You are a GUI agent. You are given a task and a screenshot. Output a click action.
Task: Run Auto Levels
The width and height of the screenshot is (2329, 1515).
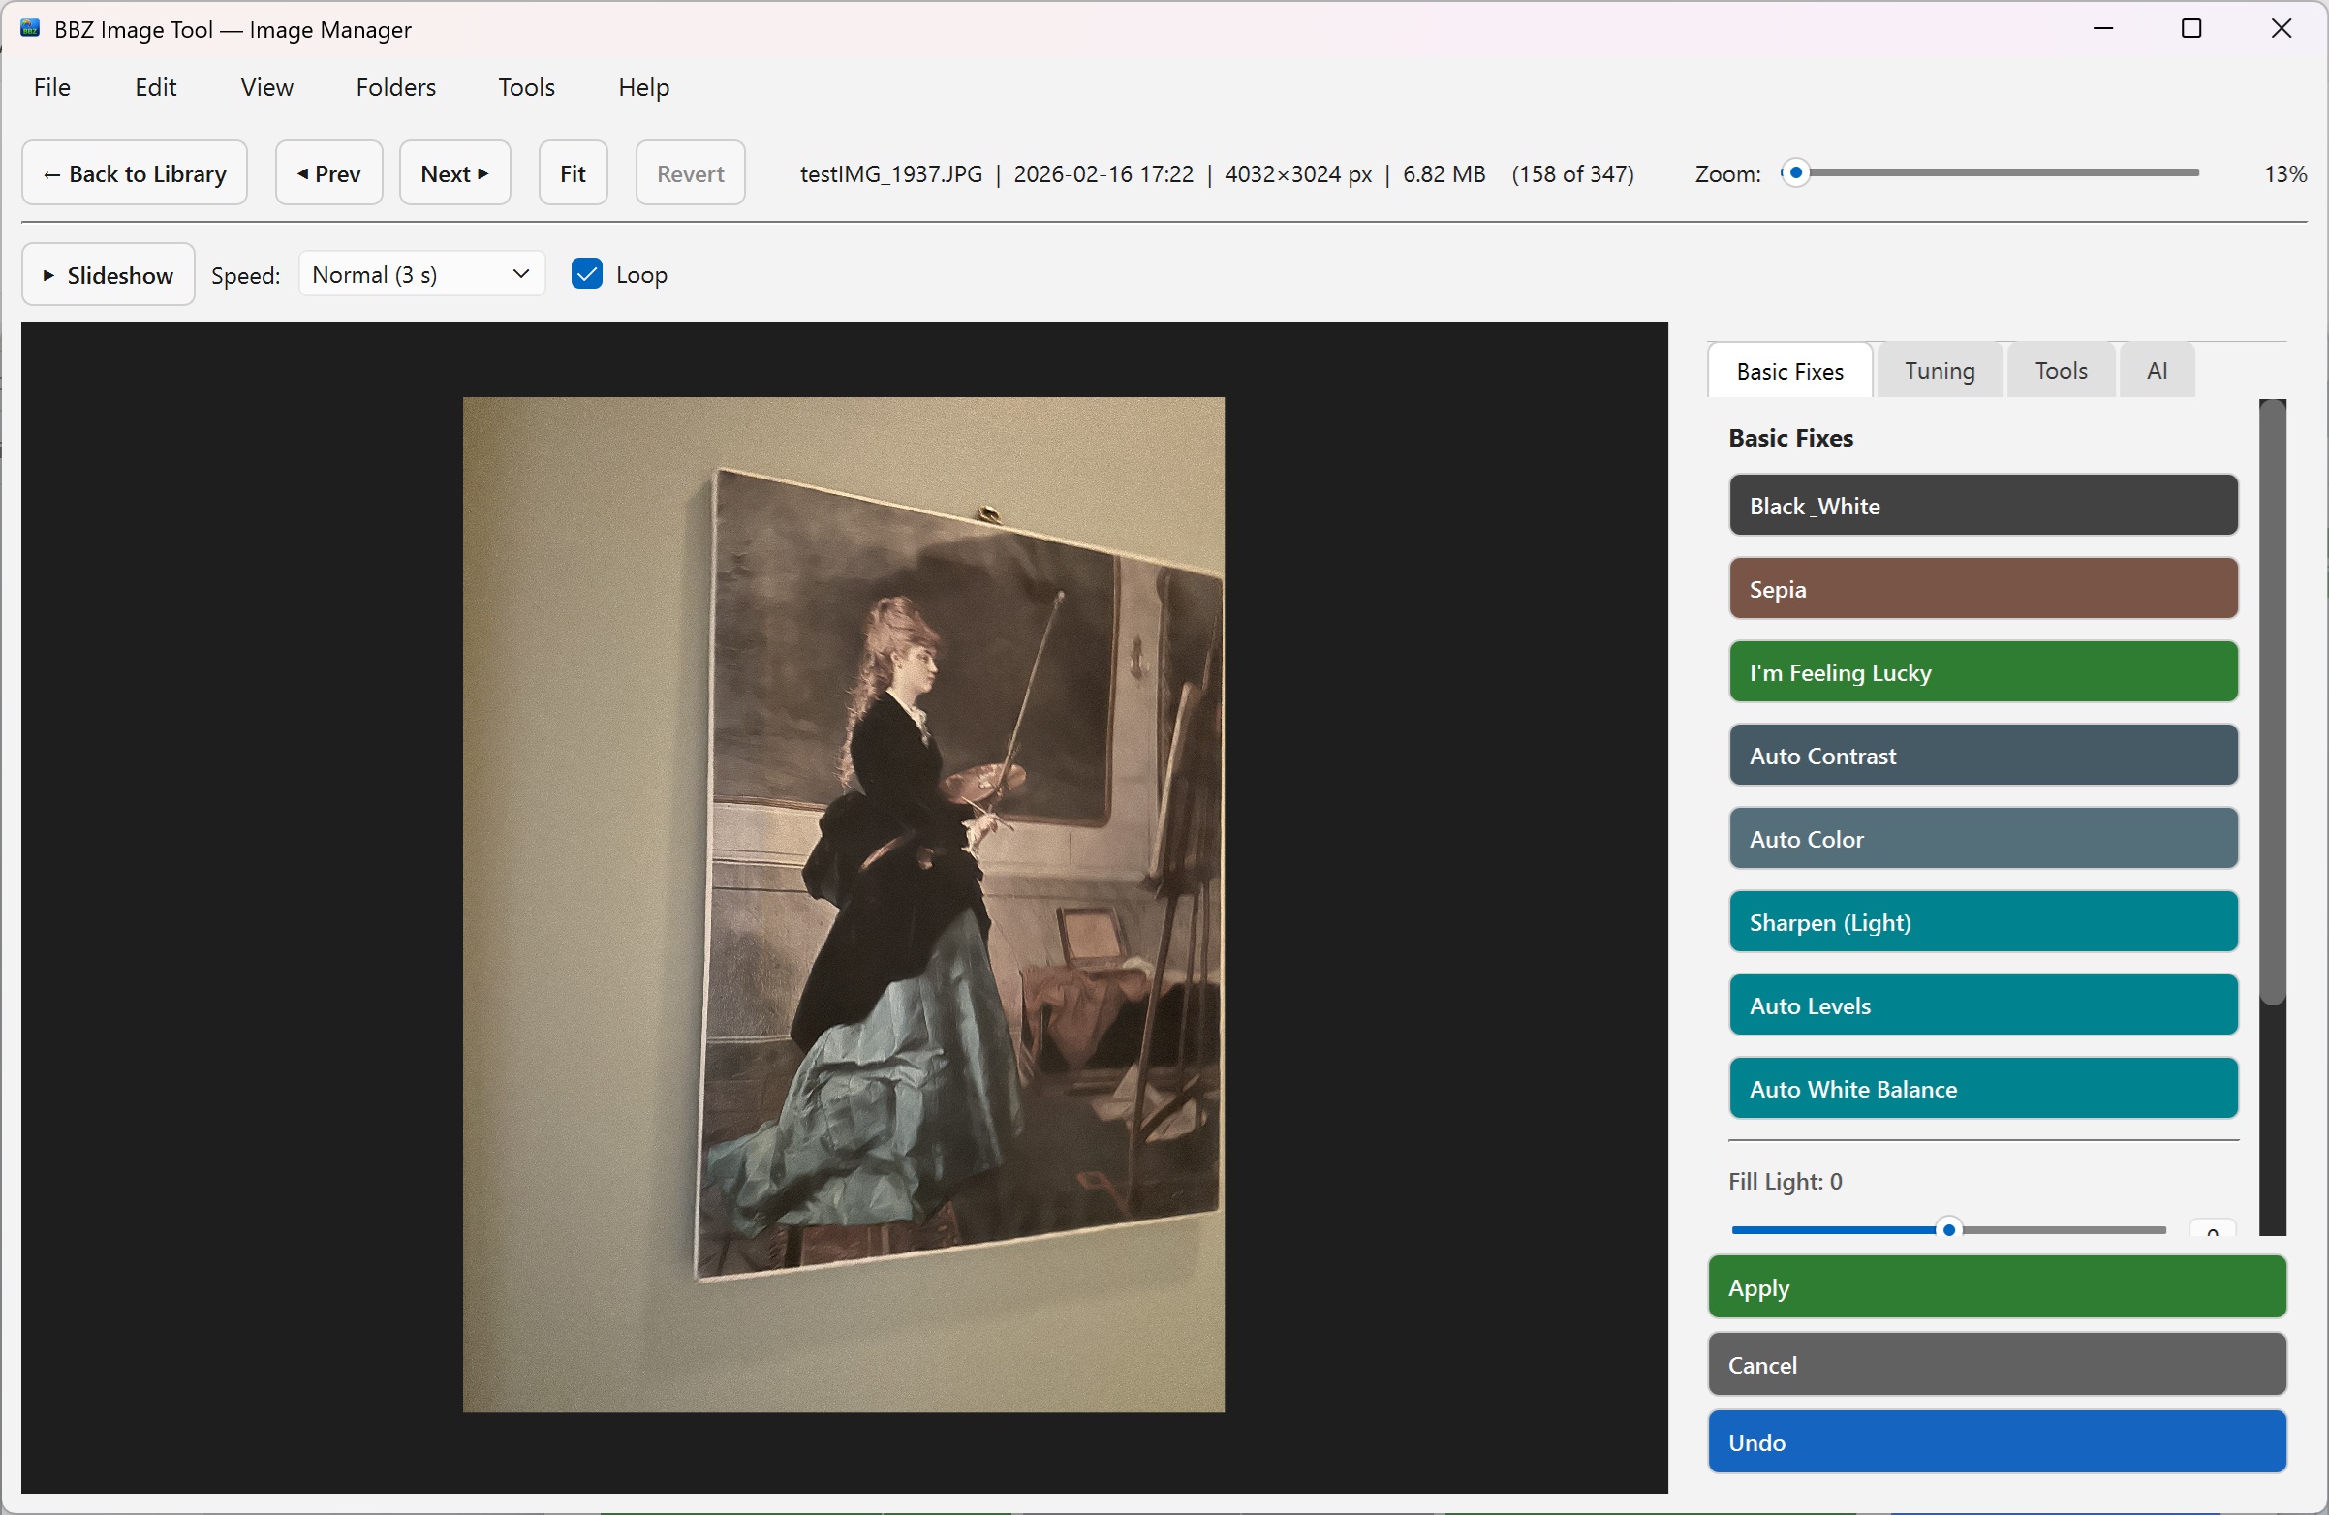coord(1983,1005)
